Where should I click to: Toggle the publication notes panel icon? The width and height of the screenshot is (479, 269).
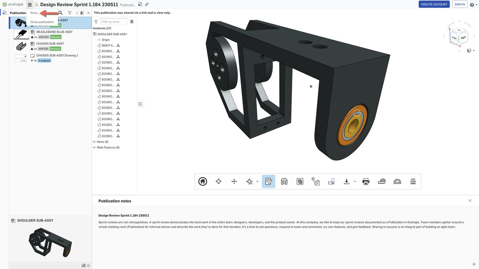click(x=269, y=181)
